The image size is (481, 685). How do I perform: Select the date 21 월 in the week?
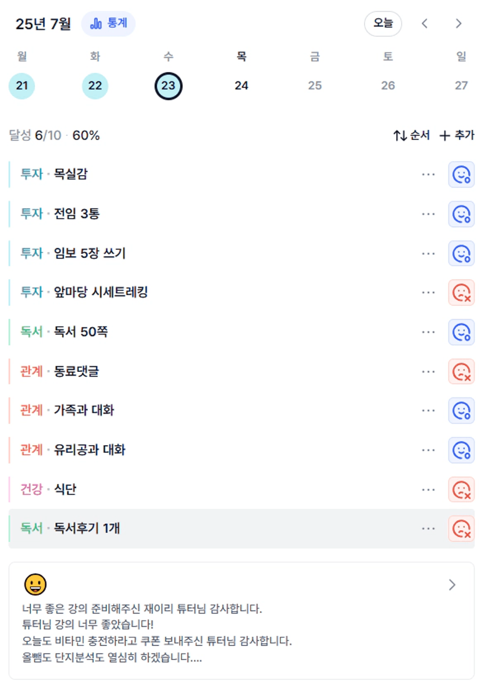click(22, 86)
